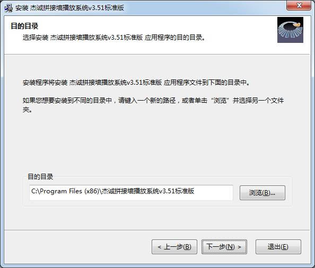Click the 目的目录 group box label
Screen dimensions: 315x268
pyautogui.click(x=40, y=177)
